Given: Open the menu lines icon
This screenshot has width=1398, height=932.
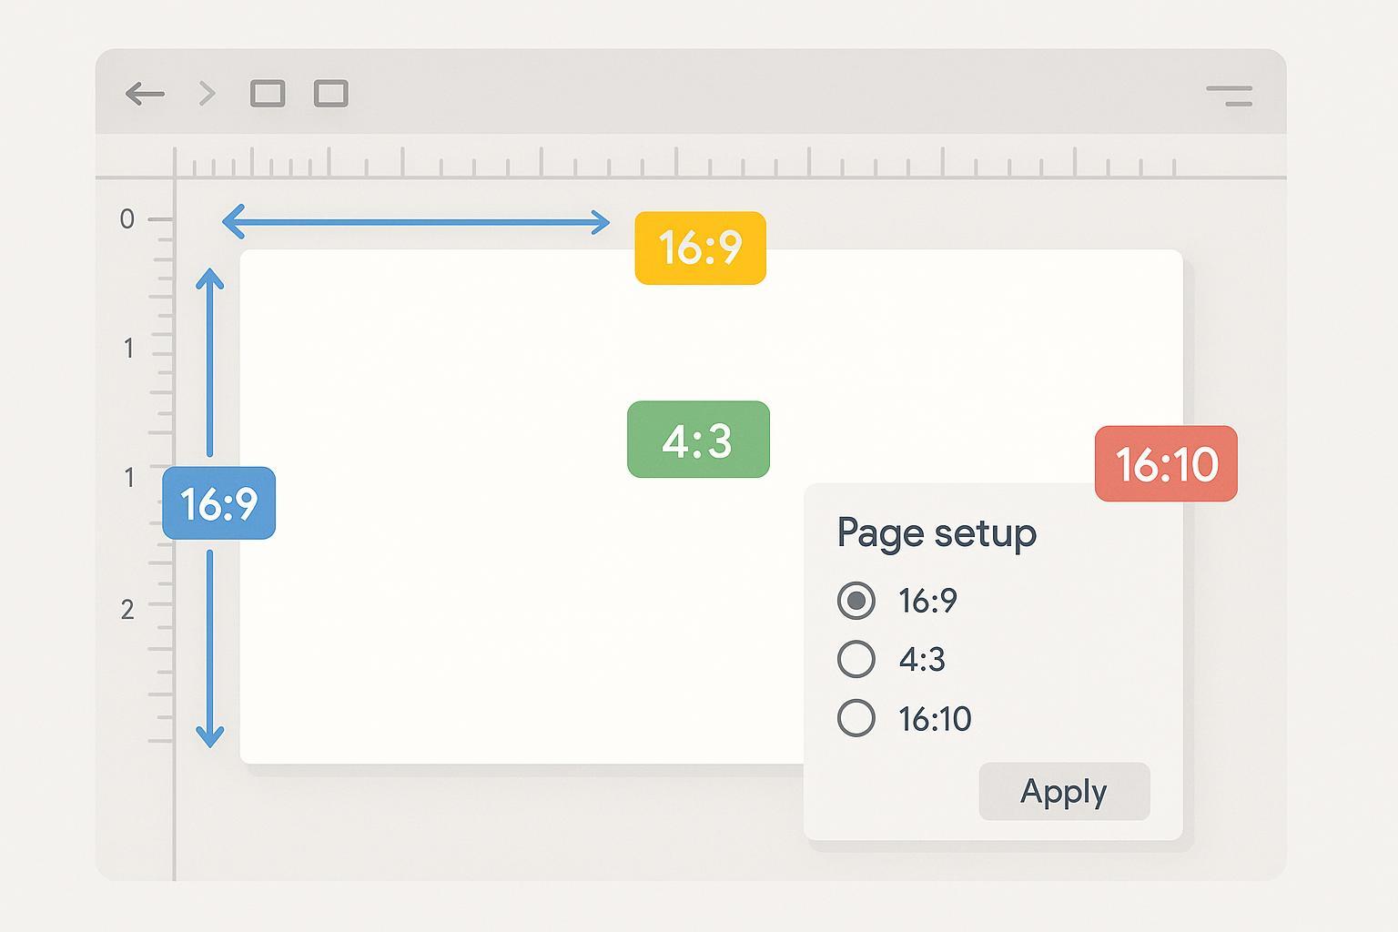Looking at the screenshot, I should point(1230,96).
